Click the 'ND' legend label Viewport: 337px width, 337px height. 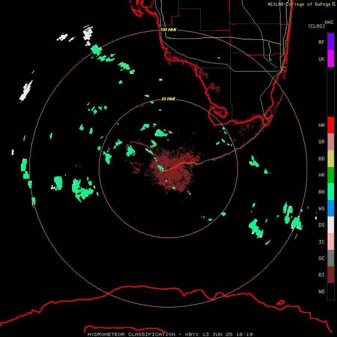(321, 292)
